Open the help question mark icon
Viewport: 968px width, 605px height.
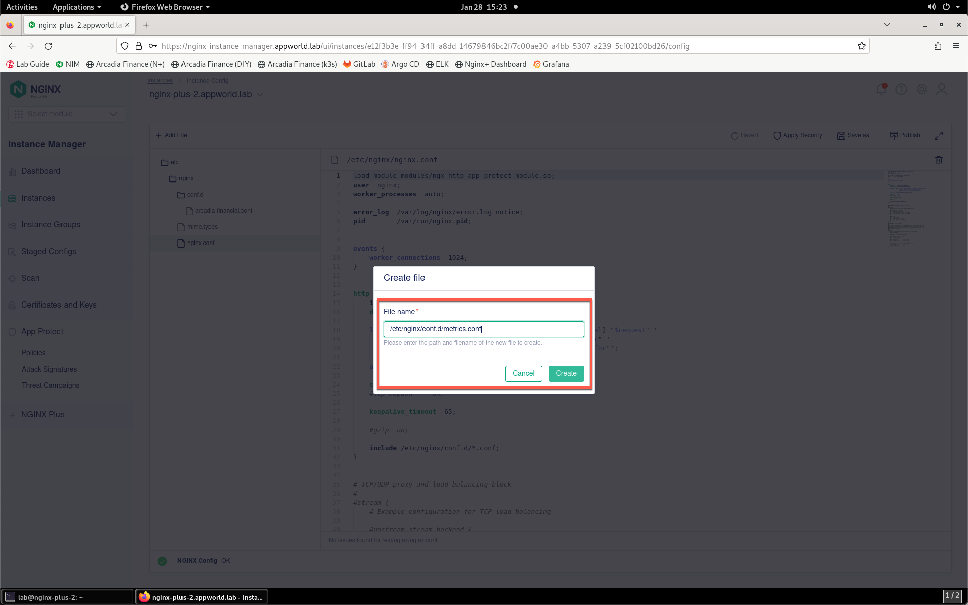pyautogui.click(x=901, y=89)
